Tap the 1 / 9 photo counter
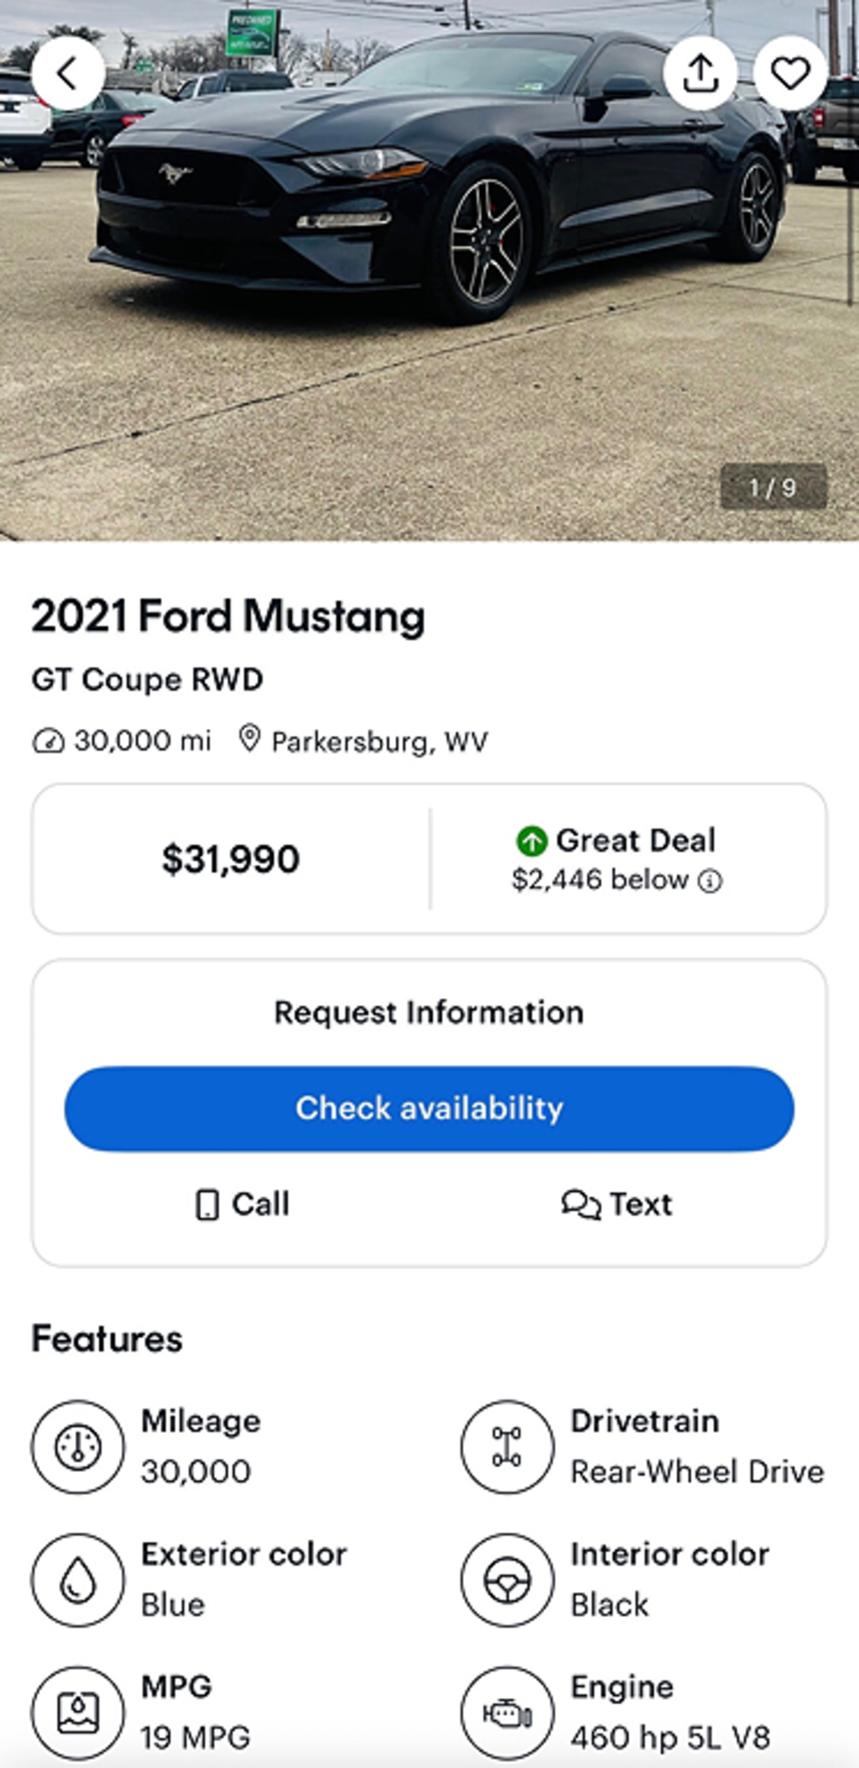Viewport: 859px width, 1768px height. 773,487
